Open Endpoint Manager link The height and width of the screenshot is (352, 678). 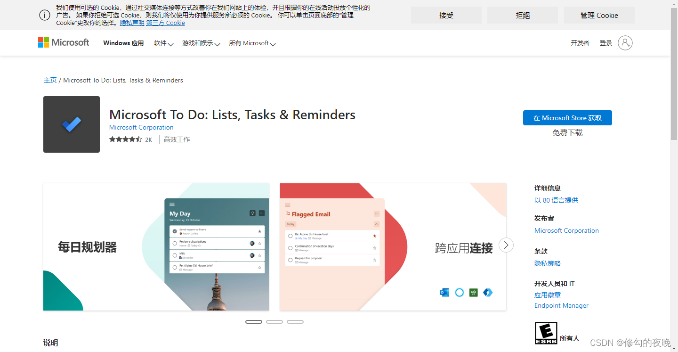[x=561, y=305]
